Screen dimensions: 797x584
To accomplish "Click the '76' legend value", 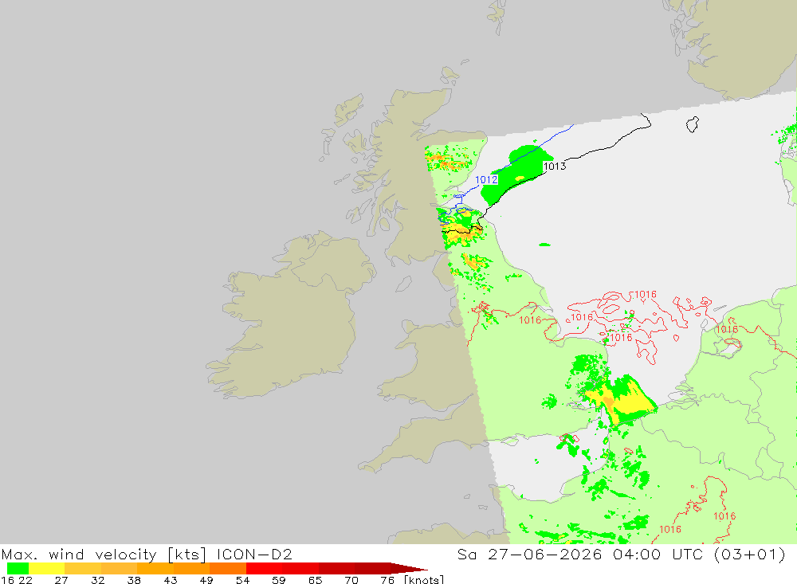I will point(387,580).
